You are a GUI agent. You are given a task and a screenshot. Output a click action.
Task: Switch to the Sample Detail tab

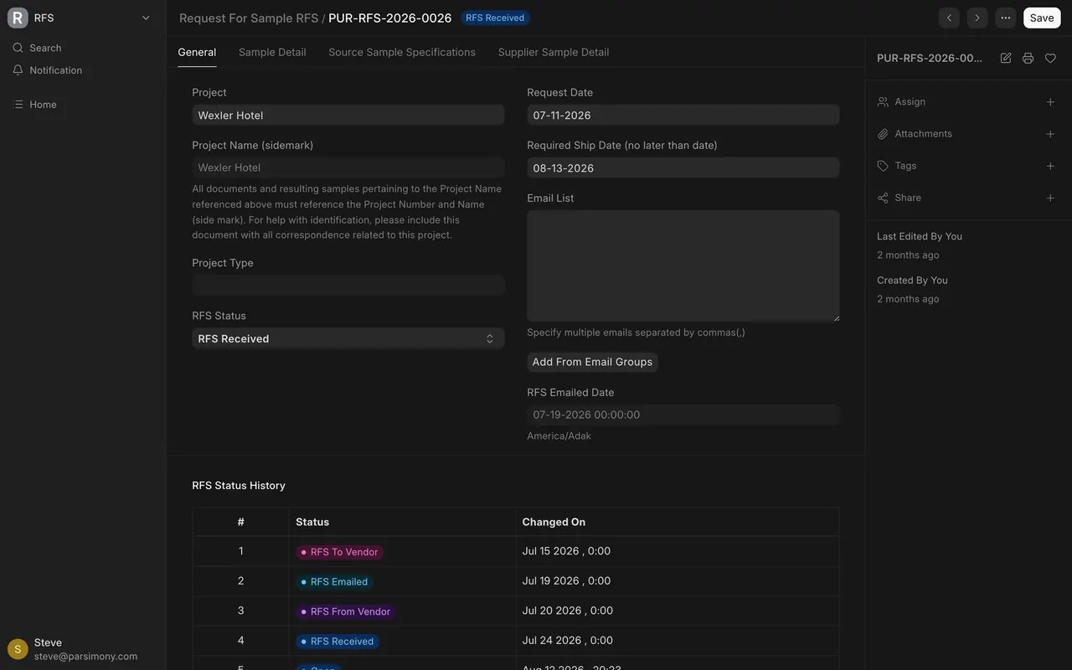coord(272,52)
